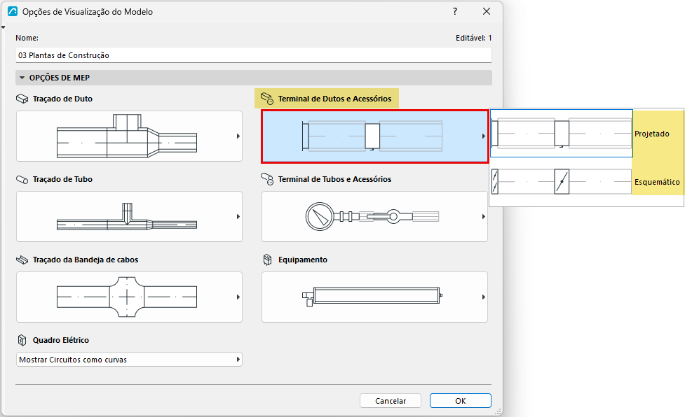Open the help question mark button
The width and height of the screenshot is (685, 417).
[x=455, y=12]
